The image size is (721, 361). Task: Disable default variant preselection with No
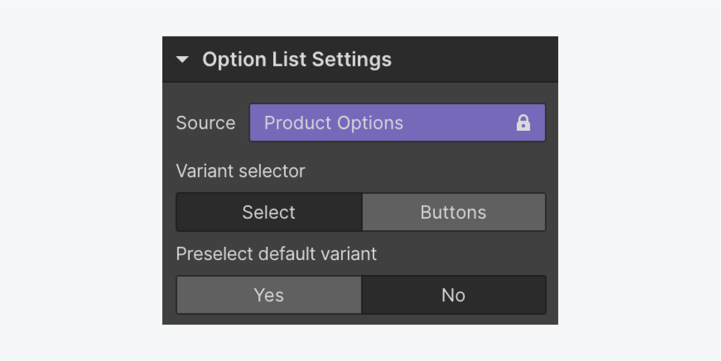click(x=453, y=295)
